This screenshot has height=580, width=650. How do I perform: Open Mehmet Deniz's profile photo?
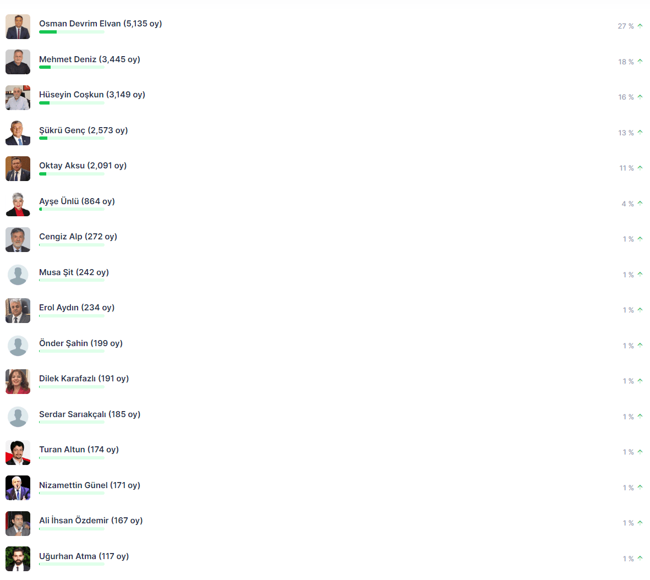click(18, 62)
